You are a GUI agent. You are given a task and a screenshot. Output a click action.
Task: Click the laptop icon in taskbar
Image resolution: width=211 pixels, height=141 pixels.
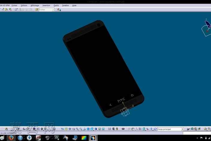(x=75, y=138)
